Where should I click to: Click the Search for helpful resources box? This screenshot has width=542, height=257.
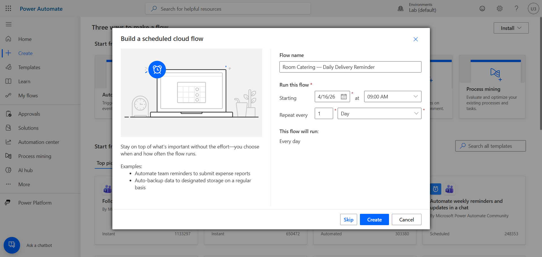[x=228, y=8]
